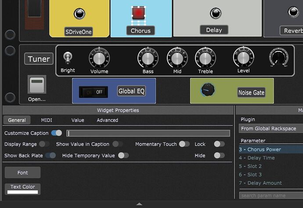Click the Treble knob

(206, 58)
